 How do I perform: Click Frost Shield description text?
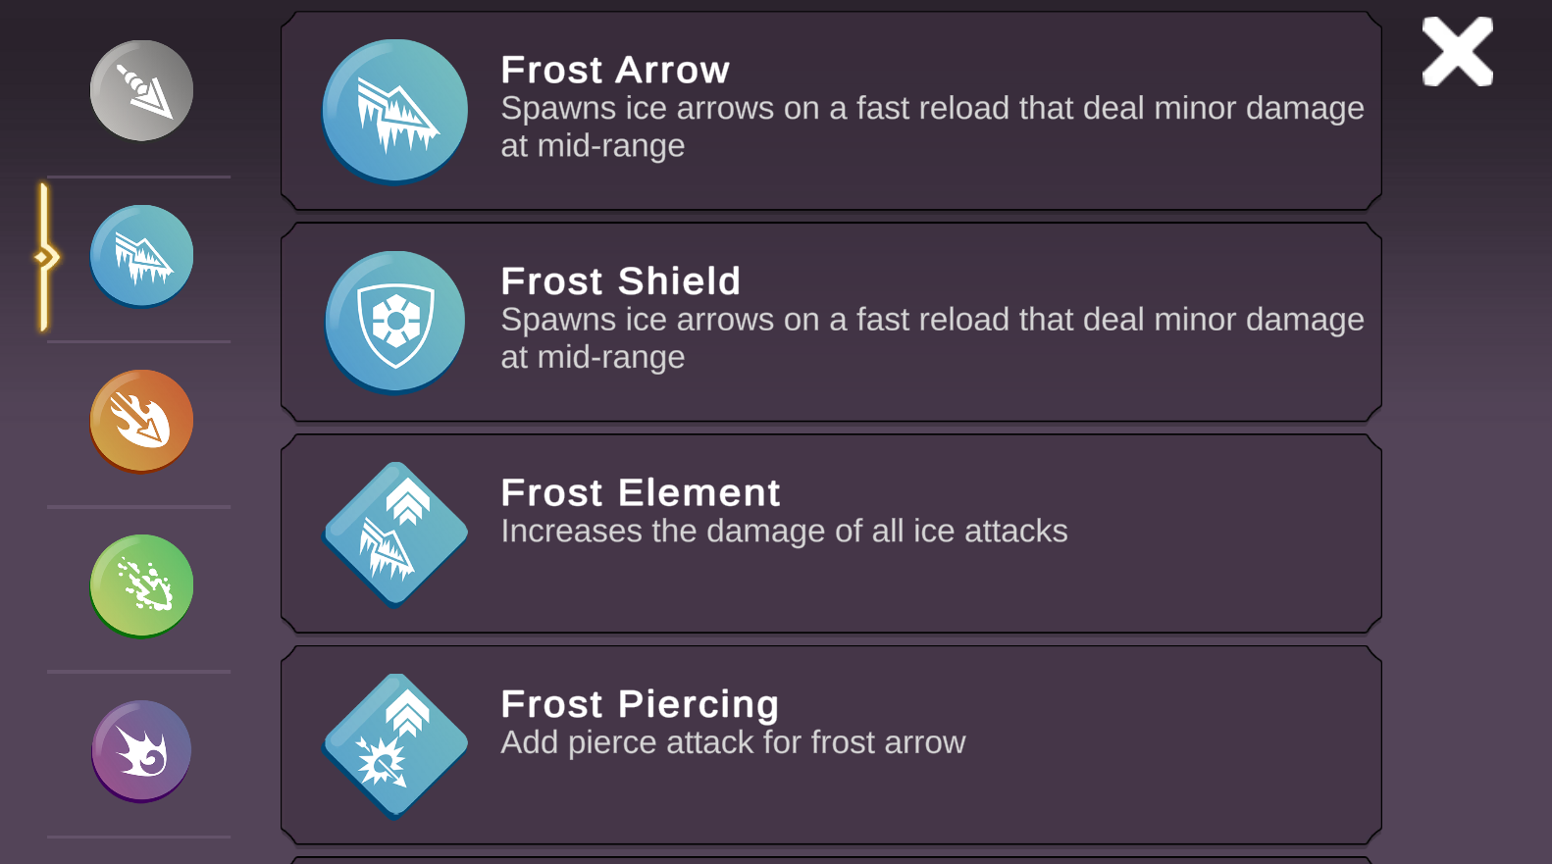click(931, 338)
